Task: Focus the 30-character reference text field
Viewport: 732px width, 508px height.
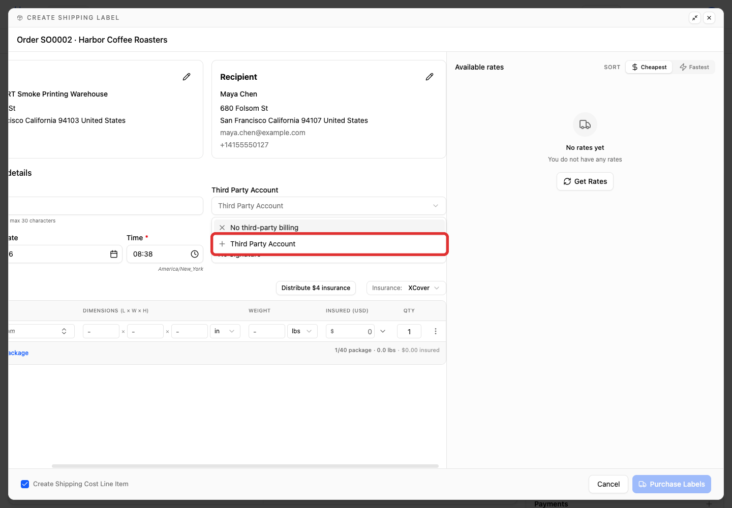Action: 106,206
